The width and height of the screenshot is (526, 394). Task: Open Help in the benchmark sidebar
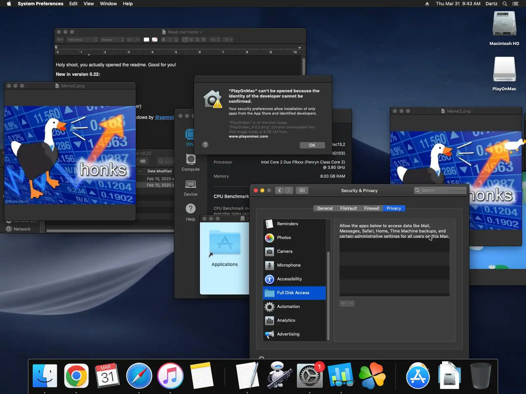coord(191,212)
